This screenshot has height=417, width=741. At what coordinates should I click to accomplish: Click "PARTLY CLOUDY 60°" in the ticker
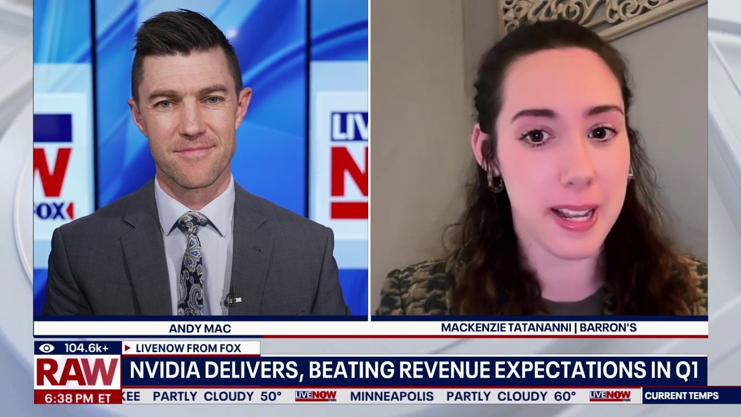511,396
